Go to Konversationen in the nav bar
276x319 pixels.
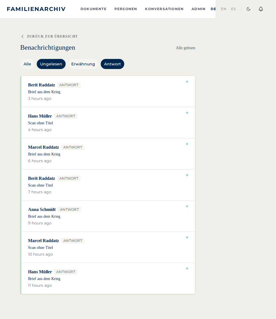pyautogui.click(x=164, y=9)
